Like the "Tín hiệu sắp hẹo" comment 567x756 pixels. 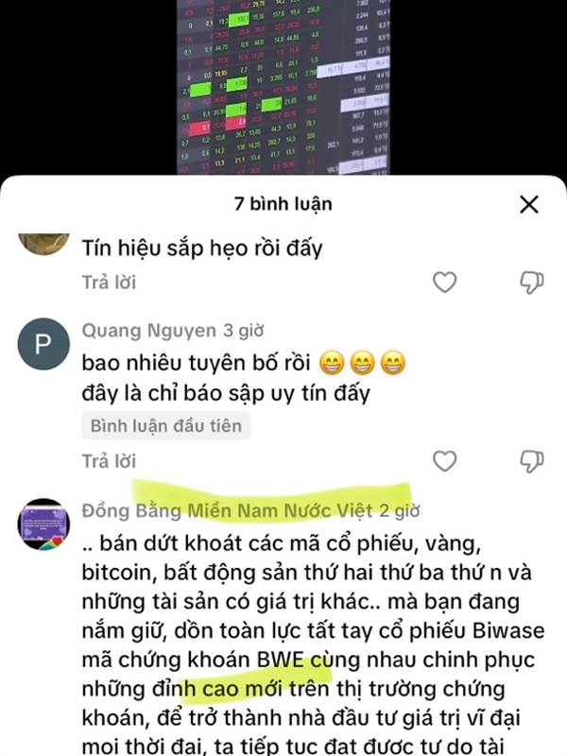pyautogui.click(x=444, y=282)
